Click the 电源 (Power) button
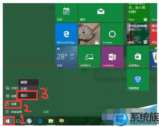 coord(13,104)
